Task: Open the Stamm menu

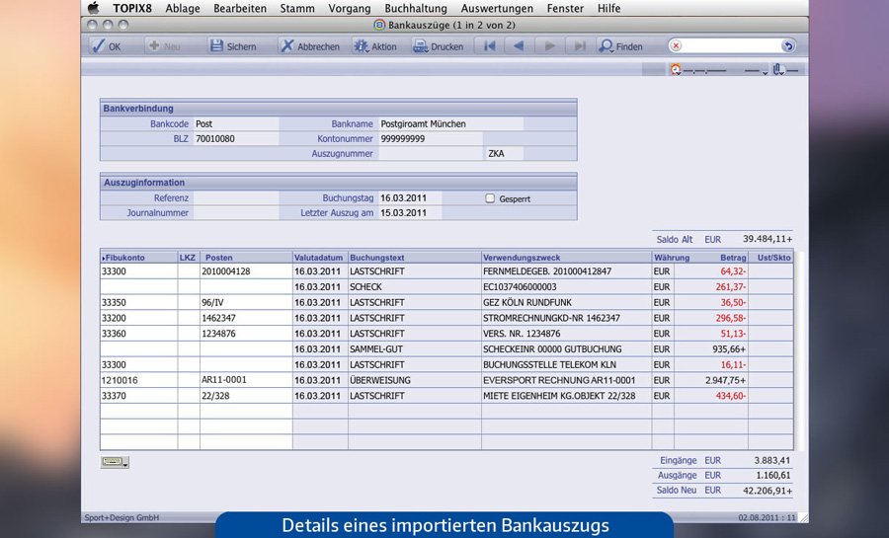Action: (x=297, y=8)
